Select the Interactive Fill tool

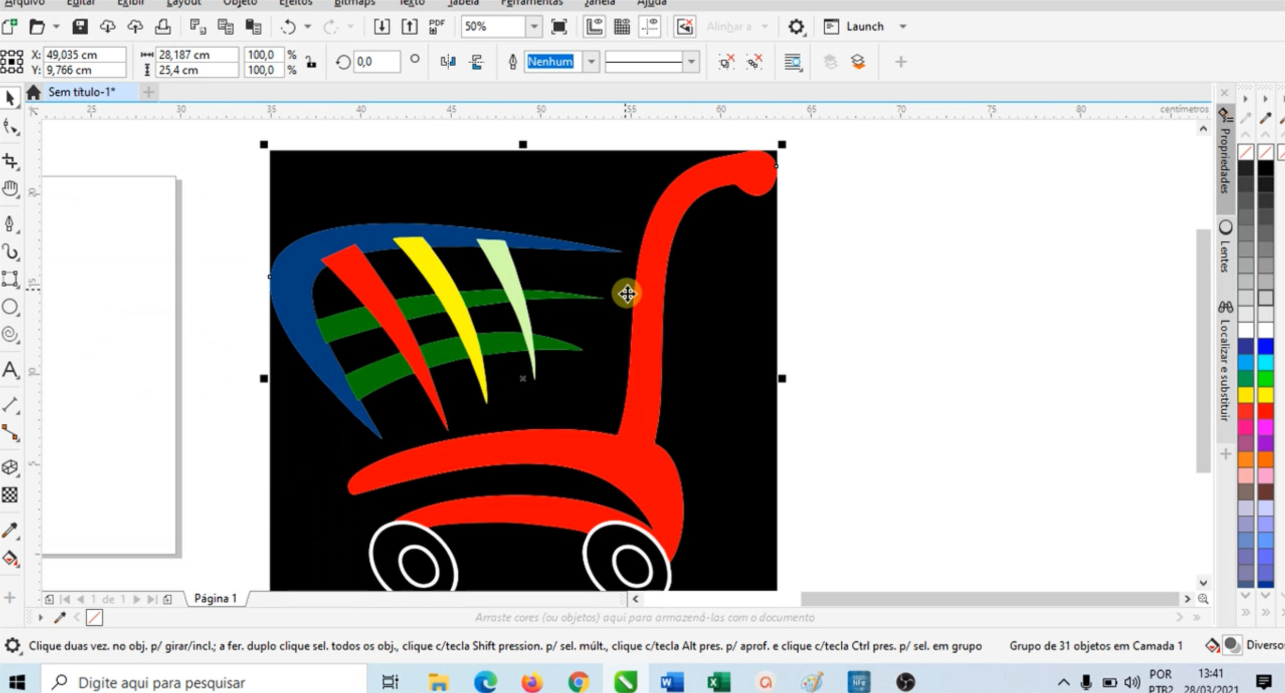pos(10,559)
